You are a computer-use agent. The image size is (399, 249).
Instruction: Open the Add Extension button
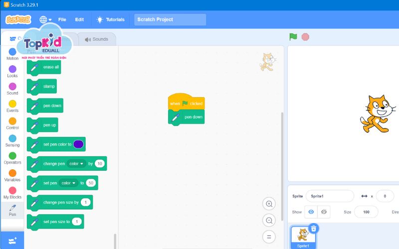coord(12,241)
